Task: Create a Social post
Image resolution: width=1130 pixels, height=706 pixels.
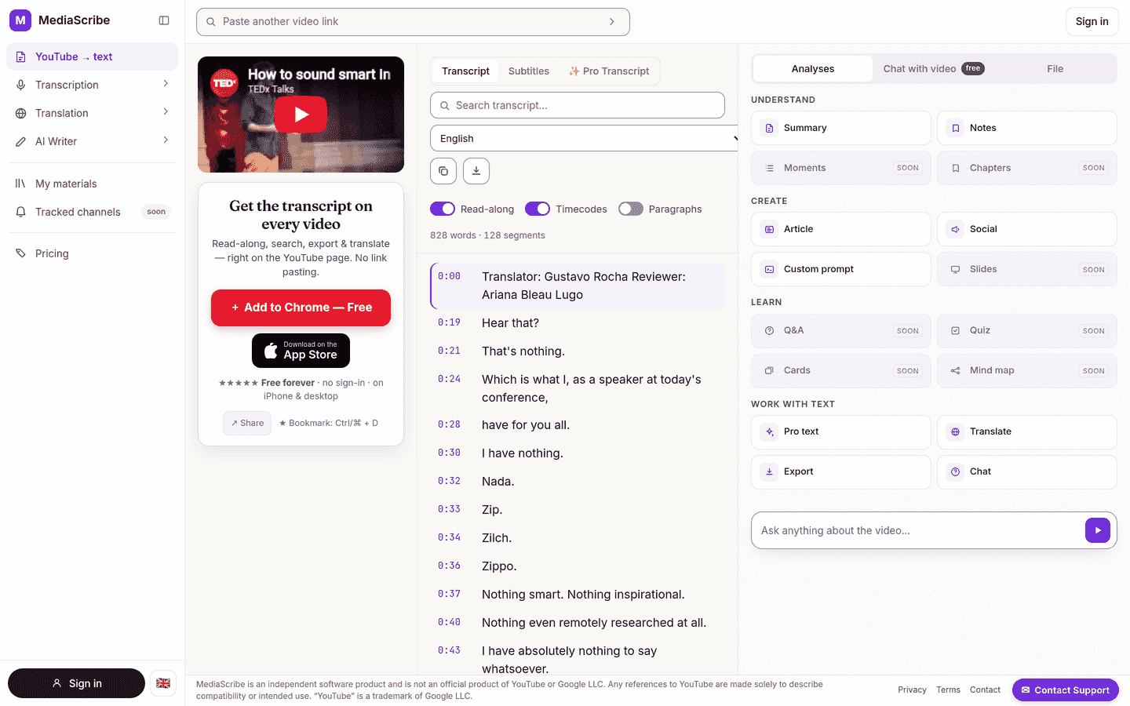Action: (1027, 229)
